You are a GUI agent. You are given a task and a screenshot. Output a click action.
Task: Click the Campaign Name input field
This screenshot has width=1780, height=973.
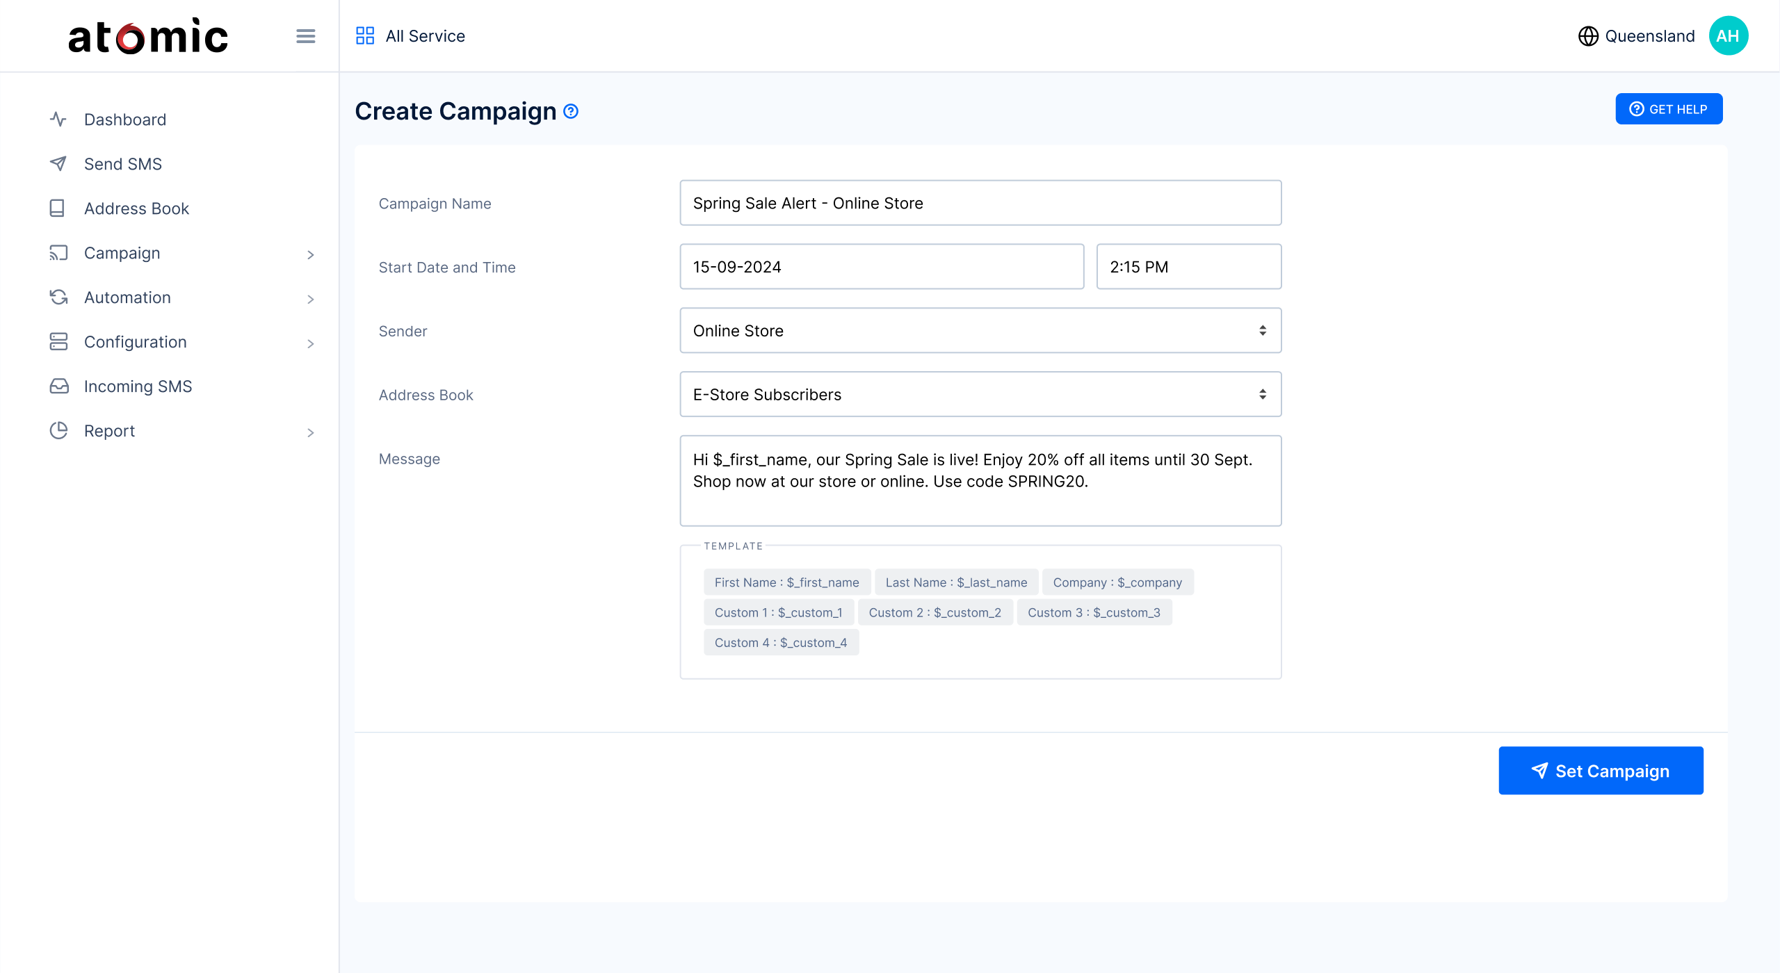(x=980, y=203)
